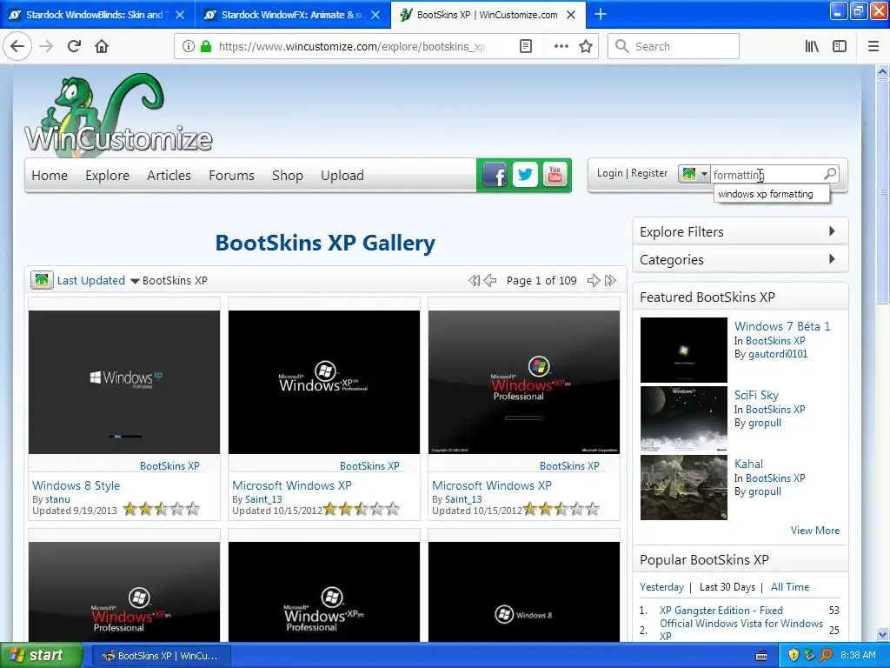This screenshot has width=890, height=668.
Task: Click the Login link
Action: tap(609, 173)
